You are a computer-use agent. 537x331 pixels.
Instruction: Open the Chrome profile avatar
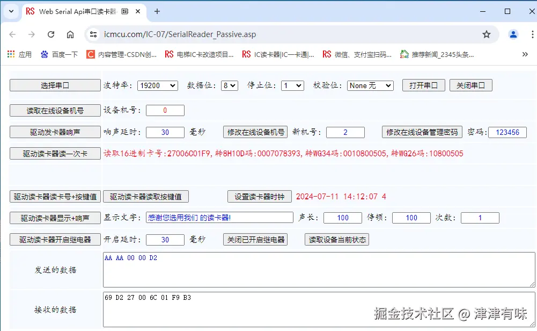pos(513,34)
